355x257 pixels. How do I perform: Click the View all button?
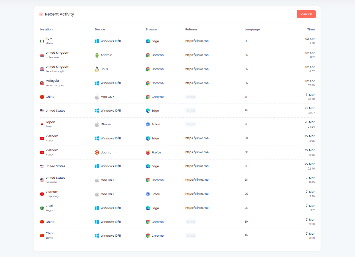coord(306,14)
